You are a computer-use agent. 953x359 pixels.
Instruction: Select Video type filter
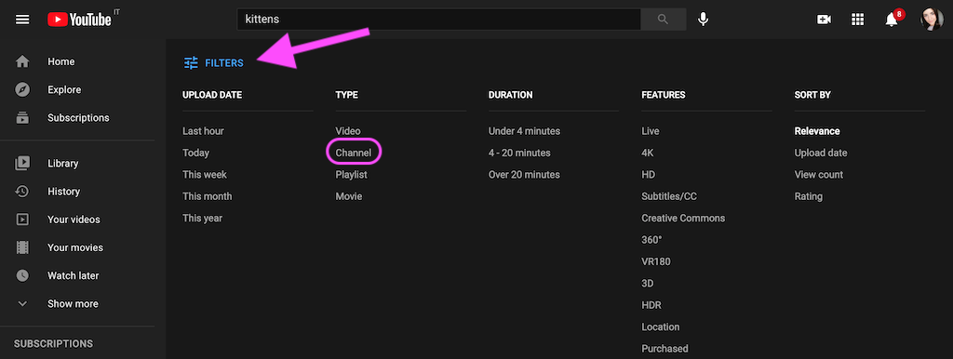coord(348,131)
